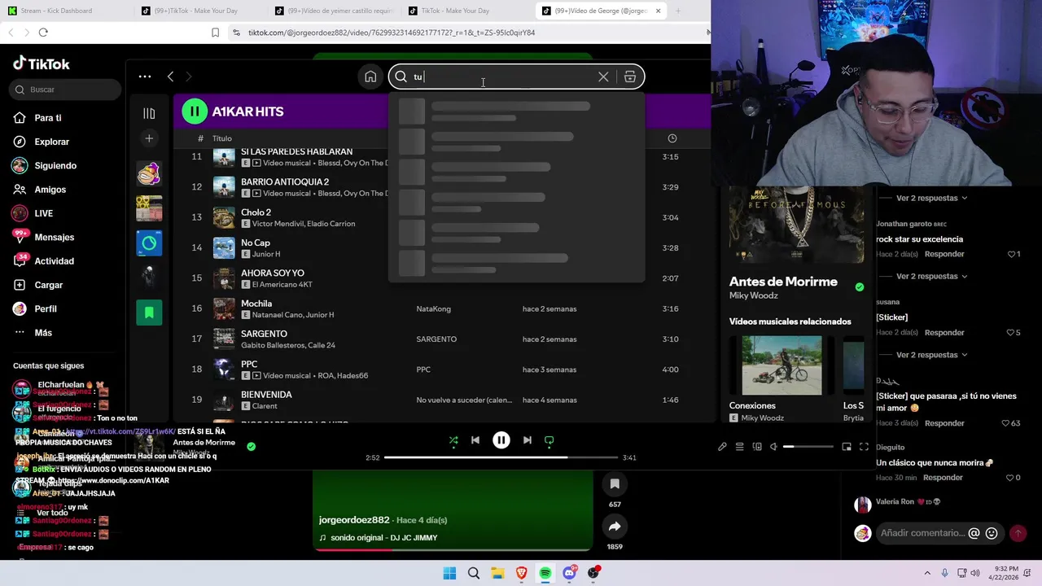Click the Añadir comentario field
Viewport: 1042px width, 586px height.
point(922,533)
